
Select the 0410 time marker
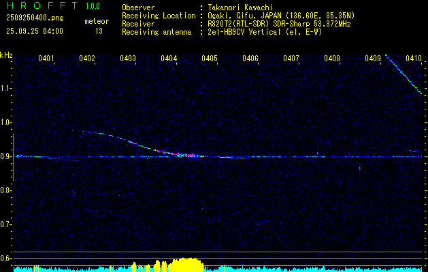413,59
